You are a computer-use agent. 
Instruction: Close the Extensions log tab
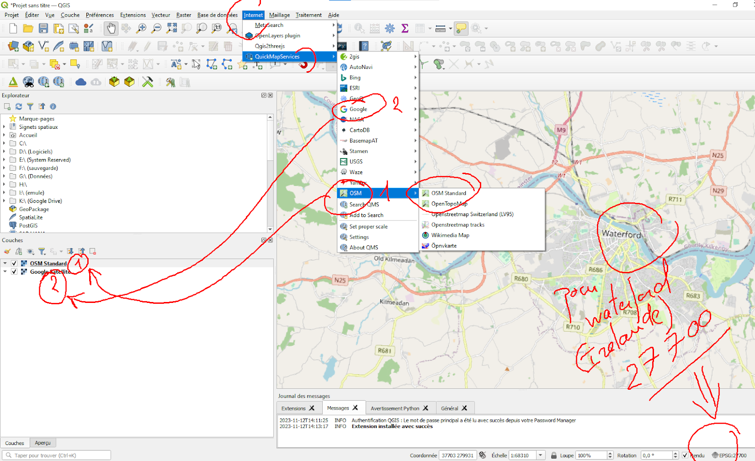[311, 408]
